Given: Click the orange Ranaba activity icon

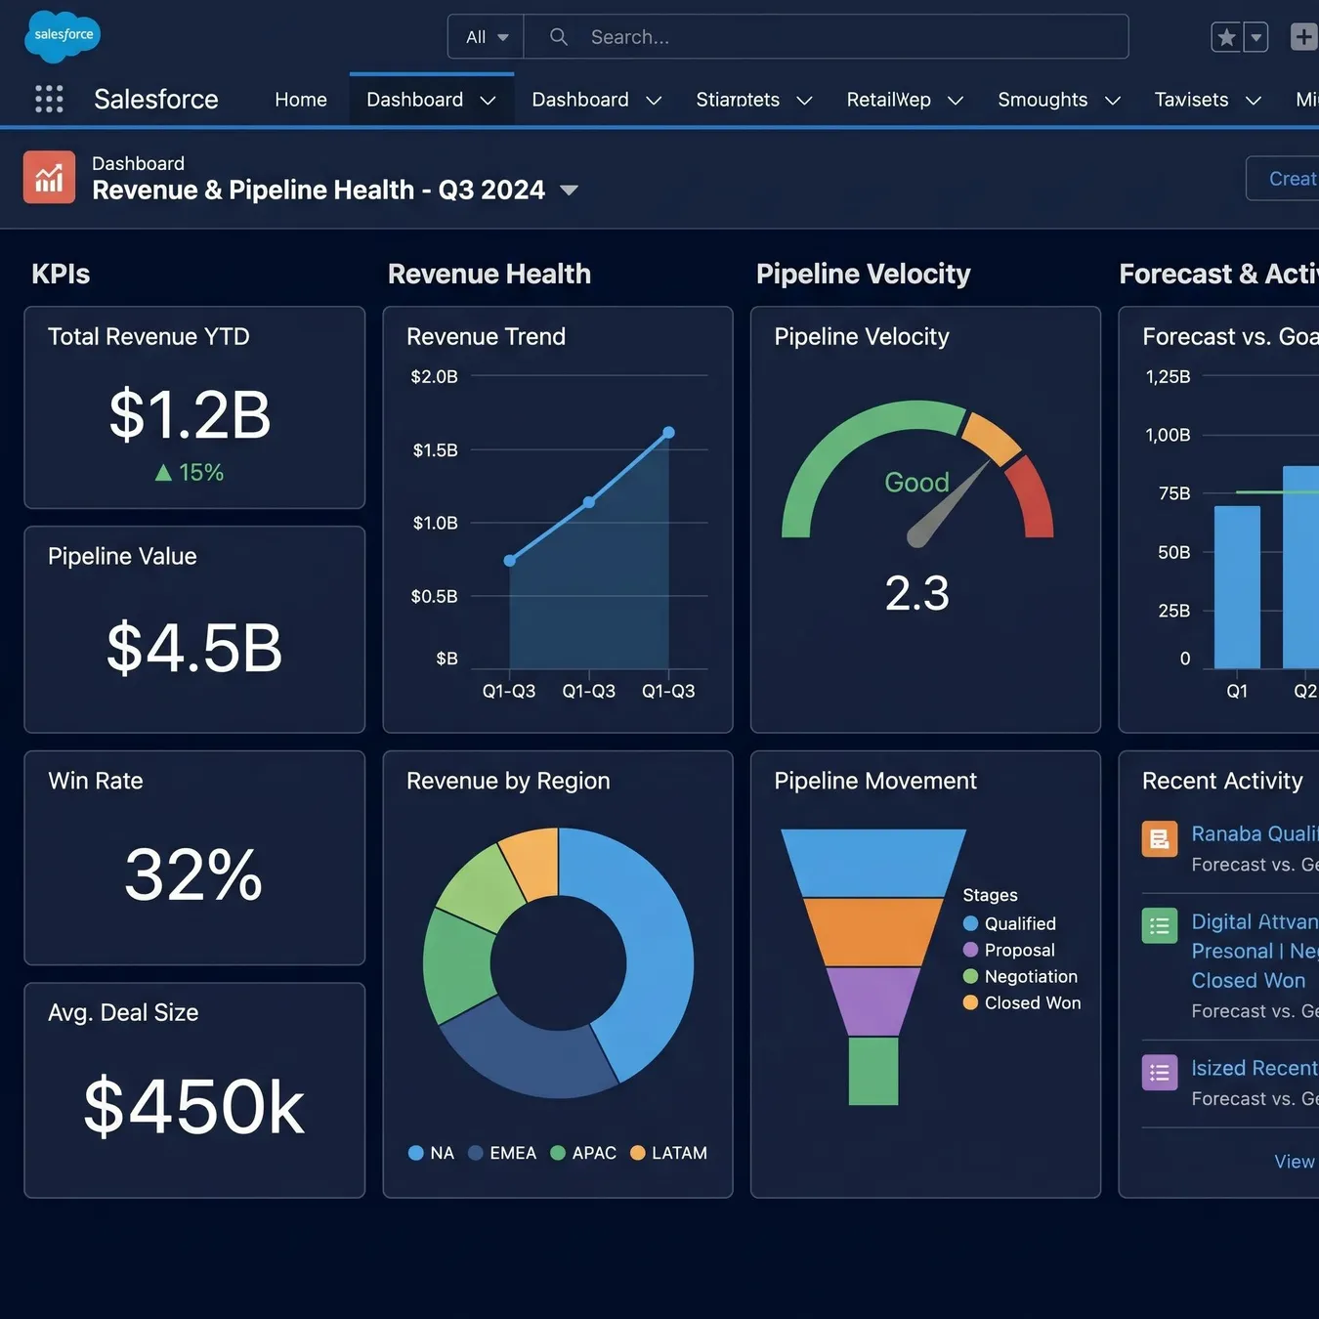Looking at the screenshot, I should [1160, 838].
